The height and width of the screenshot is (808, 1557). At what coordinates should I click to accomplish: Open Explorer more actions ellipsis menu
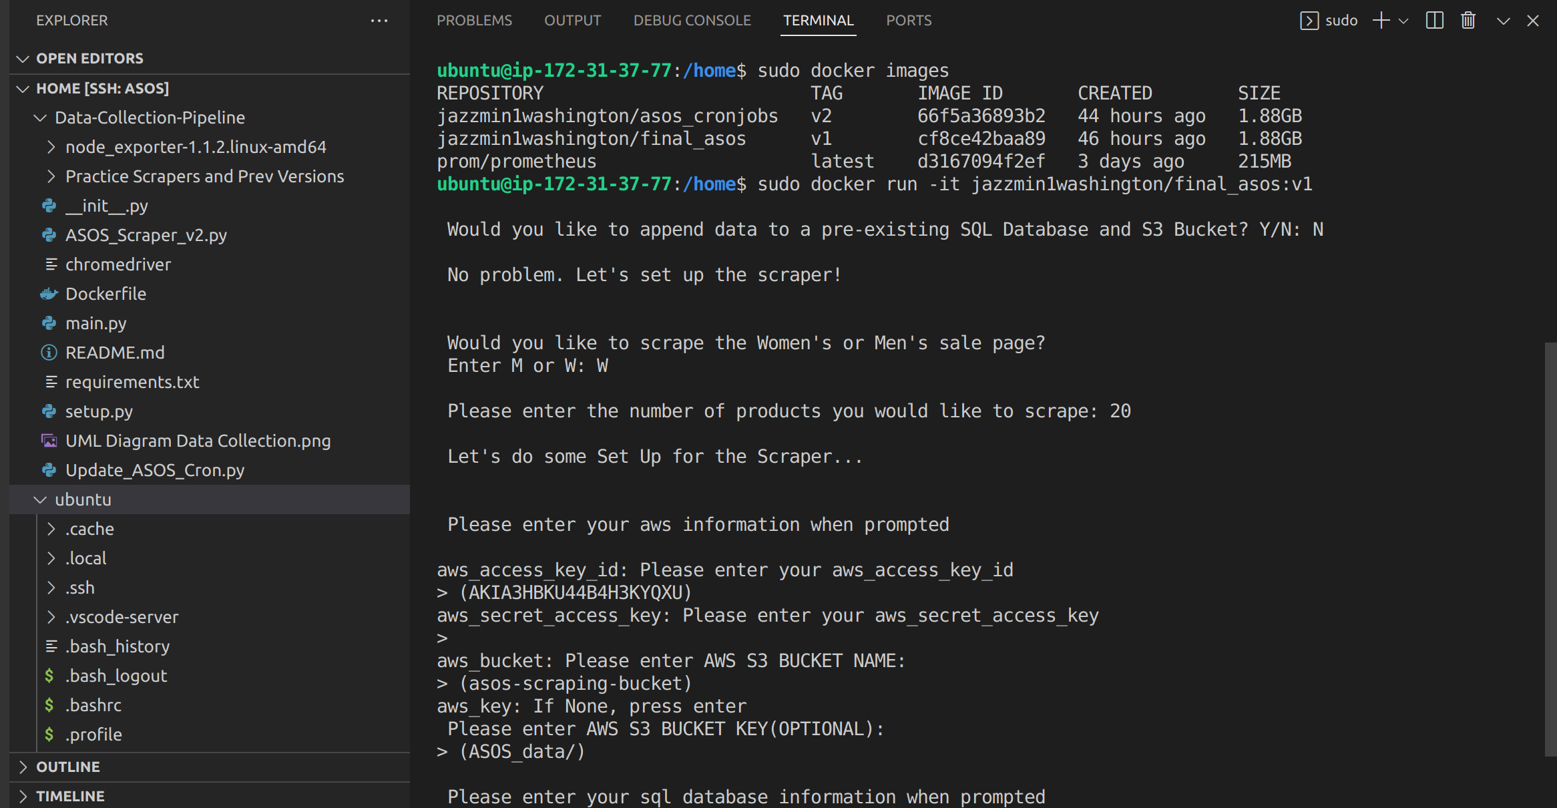pos(379,21)
